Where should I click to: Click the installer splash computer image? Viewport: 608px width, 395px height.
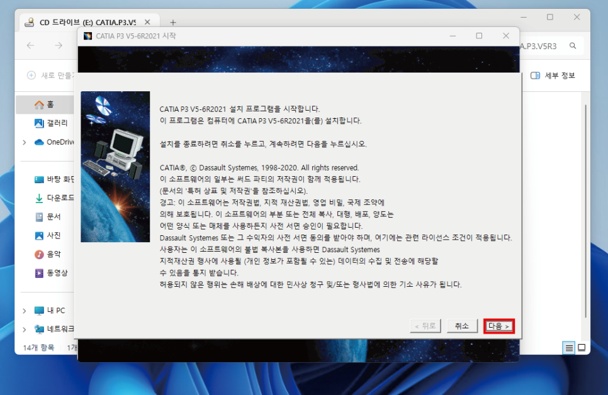[x=115, y=167]
